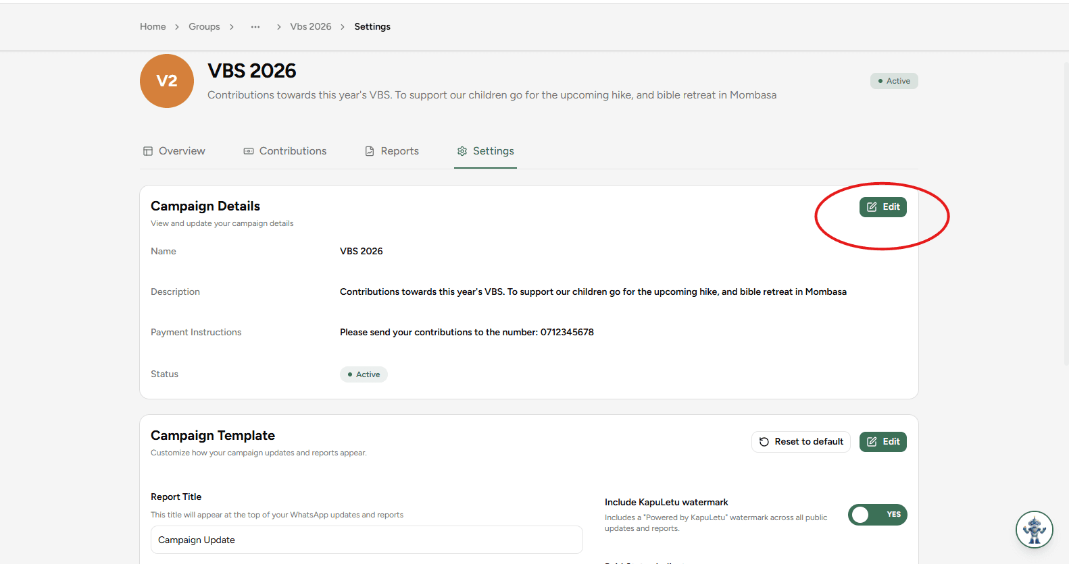Click the V2 campaign avatar
1069x564 pixels.
click(167, 81)
